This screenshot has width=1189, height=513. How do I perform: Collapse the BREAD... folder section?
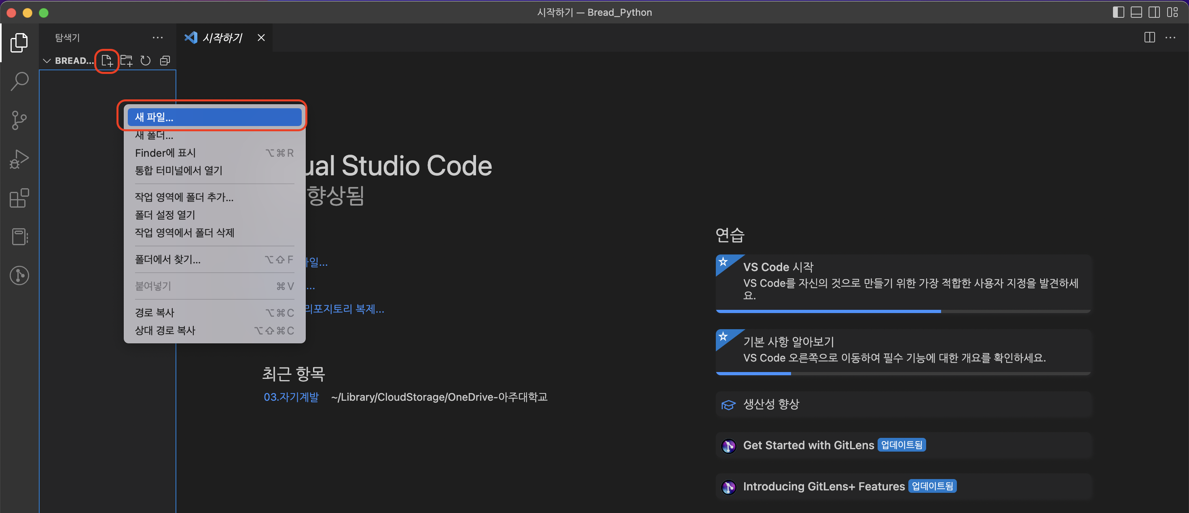[47, 61]
